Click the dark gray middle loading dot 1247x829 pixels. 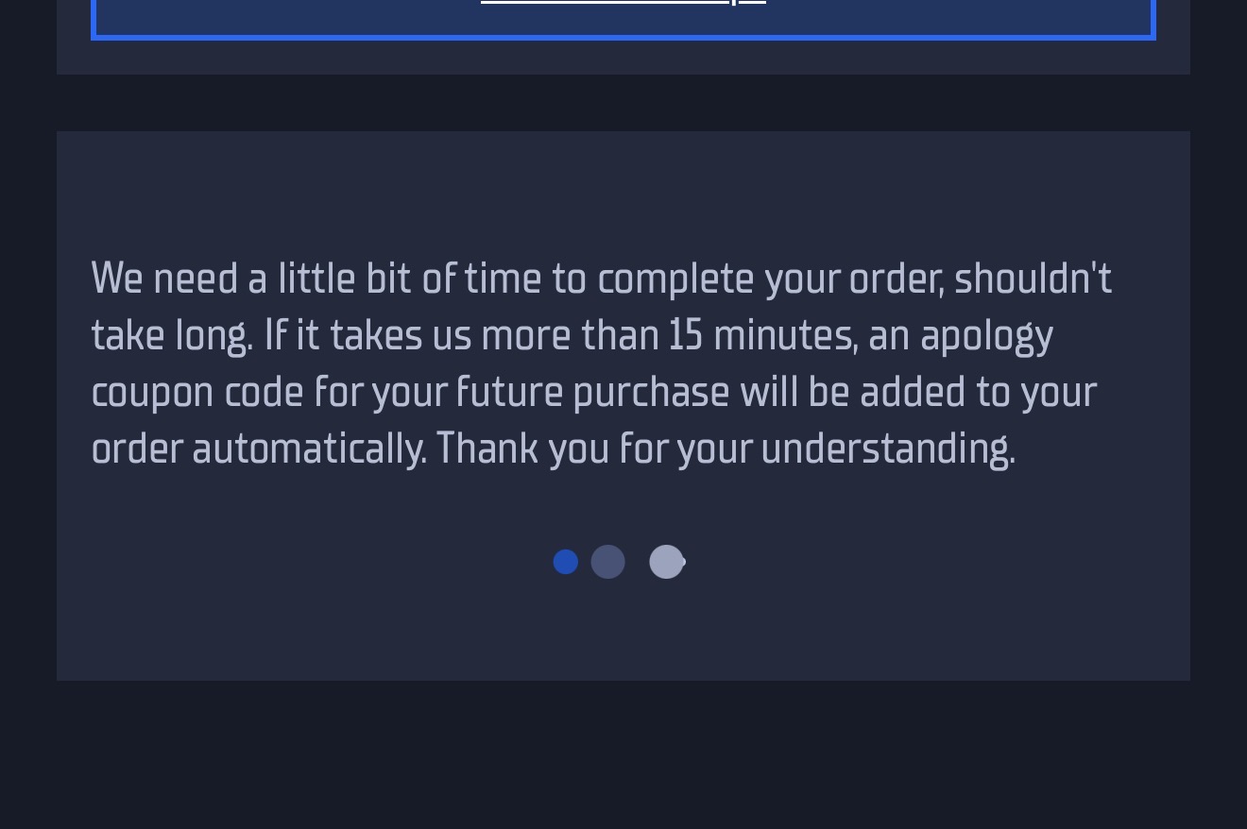(607, 562)
